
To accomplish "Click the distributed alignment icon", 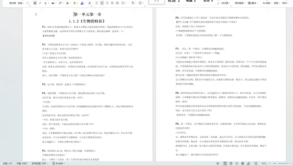I will tap(117, 3).
